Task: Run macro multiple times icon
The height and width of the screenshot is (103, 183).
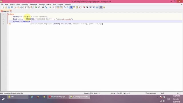Action: click(94, 7)
